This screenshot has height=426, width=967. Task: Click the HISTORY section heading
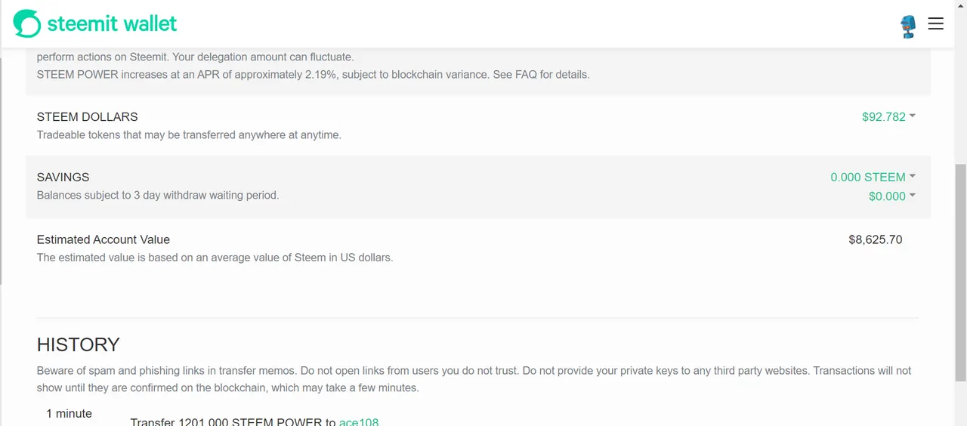coord(79,344)
